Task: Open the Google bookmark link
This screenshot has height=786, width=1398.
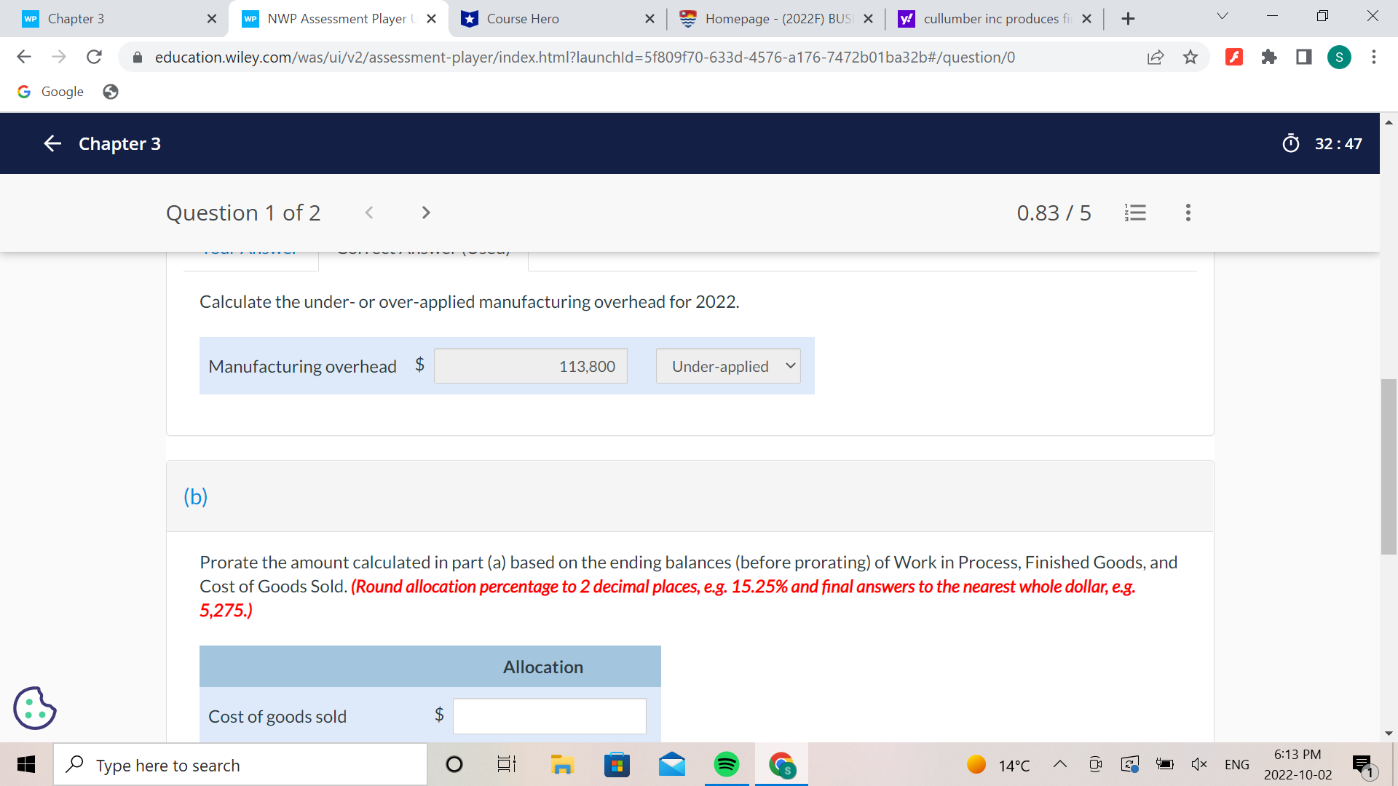Action: 51,92
